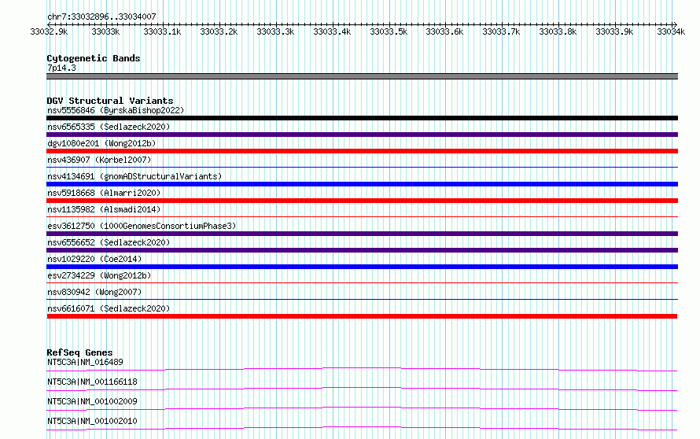
Task: Open transcript NT5C3A|NM_016489 label
Action: click(x=85, y=362)
